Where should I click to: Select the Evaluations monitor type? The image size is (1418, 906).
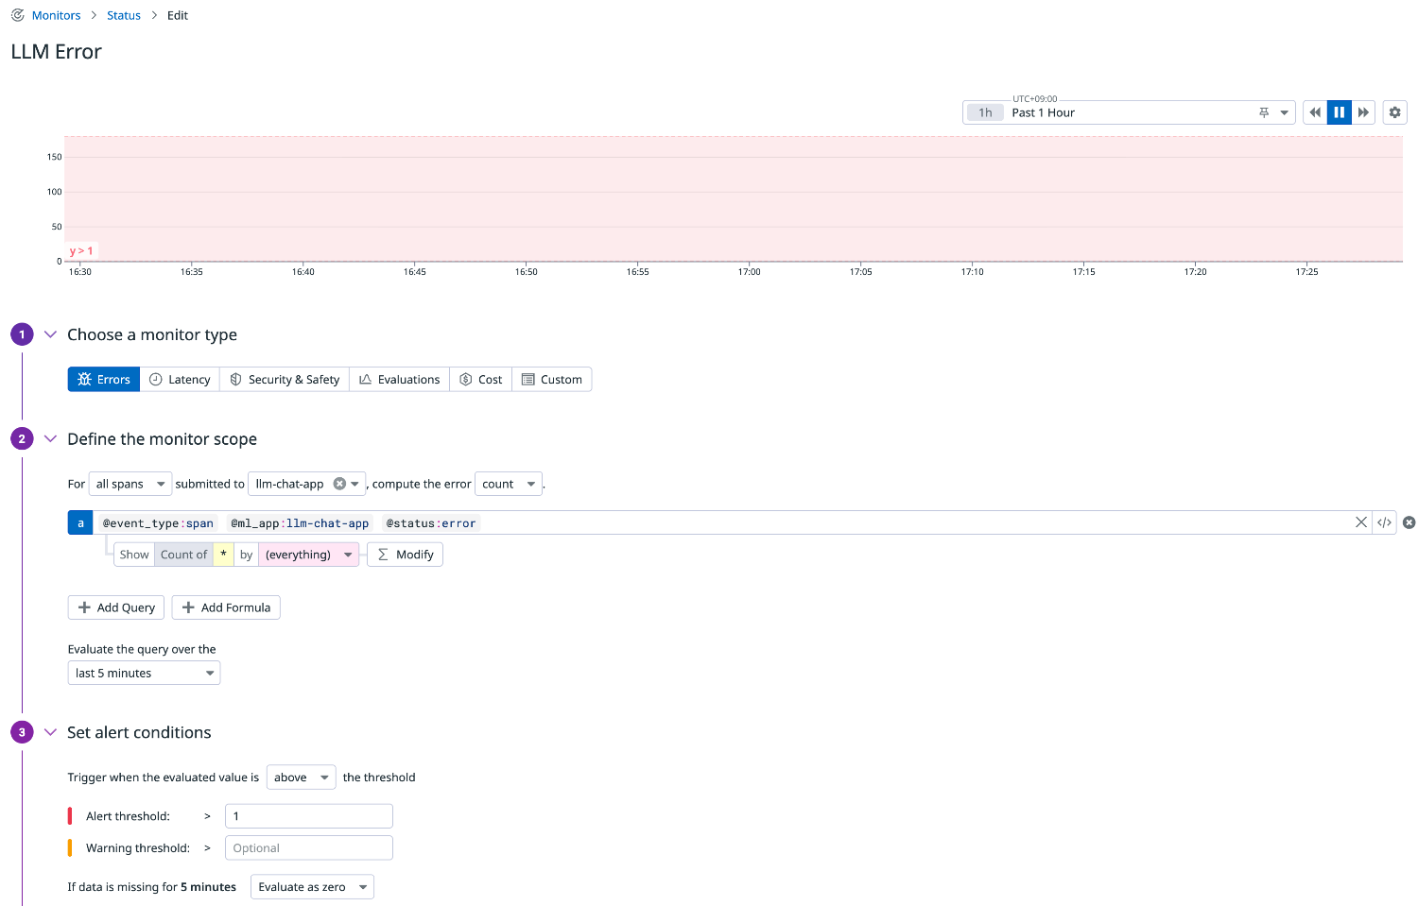coord(399,379)
